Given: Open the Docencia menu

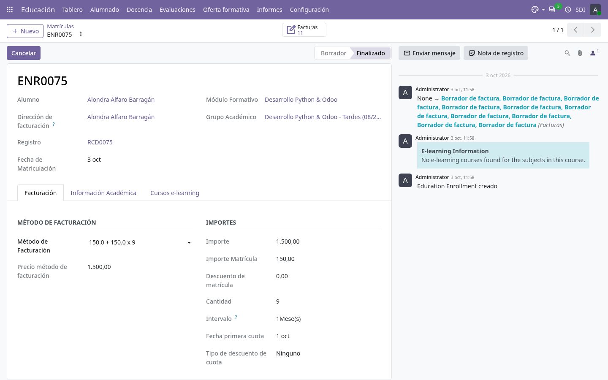Looking at the screenshot, I should pyautogui.click(x=139, y=10).
